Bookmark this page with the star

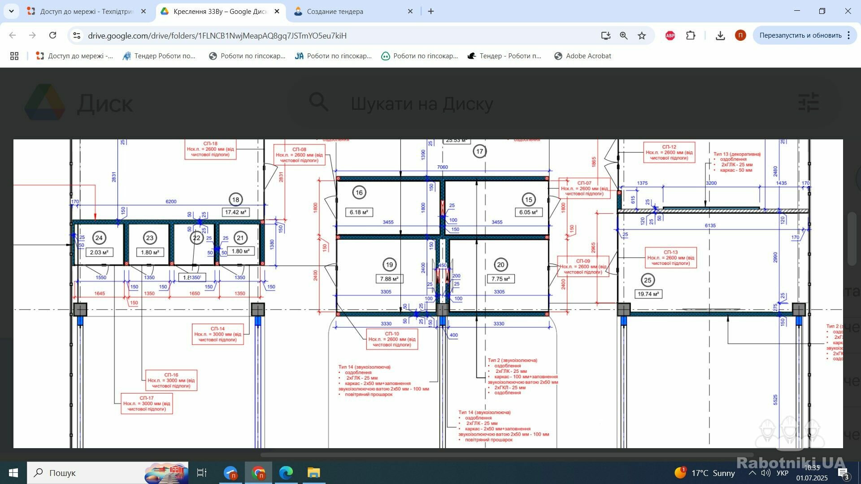pos(642,35)
